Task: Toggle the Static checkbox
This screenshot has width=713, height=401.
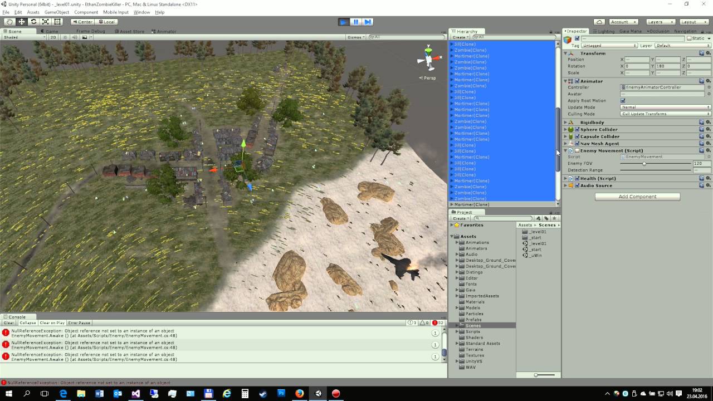Action: [689, 39]
